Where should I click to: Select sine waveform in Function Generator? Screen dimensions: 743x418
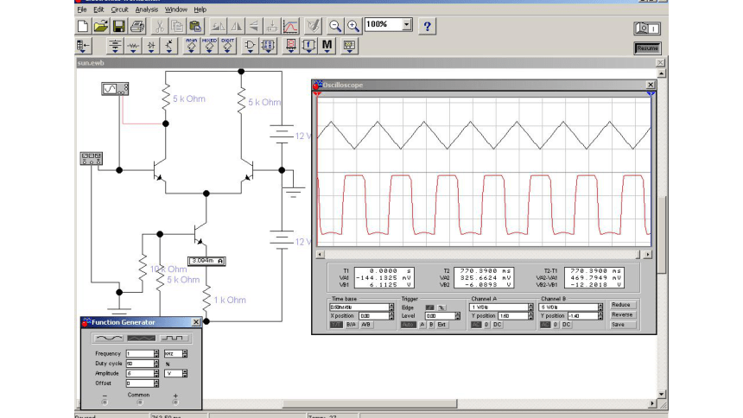(x=109, y=338)
